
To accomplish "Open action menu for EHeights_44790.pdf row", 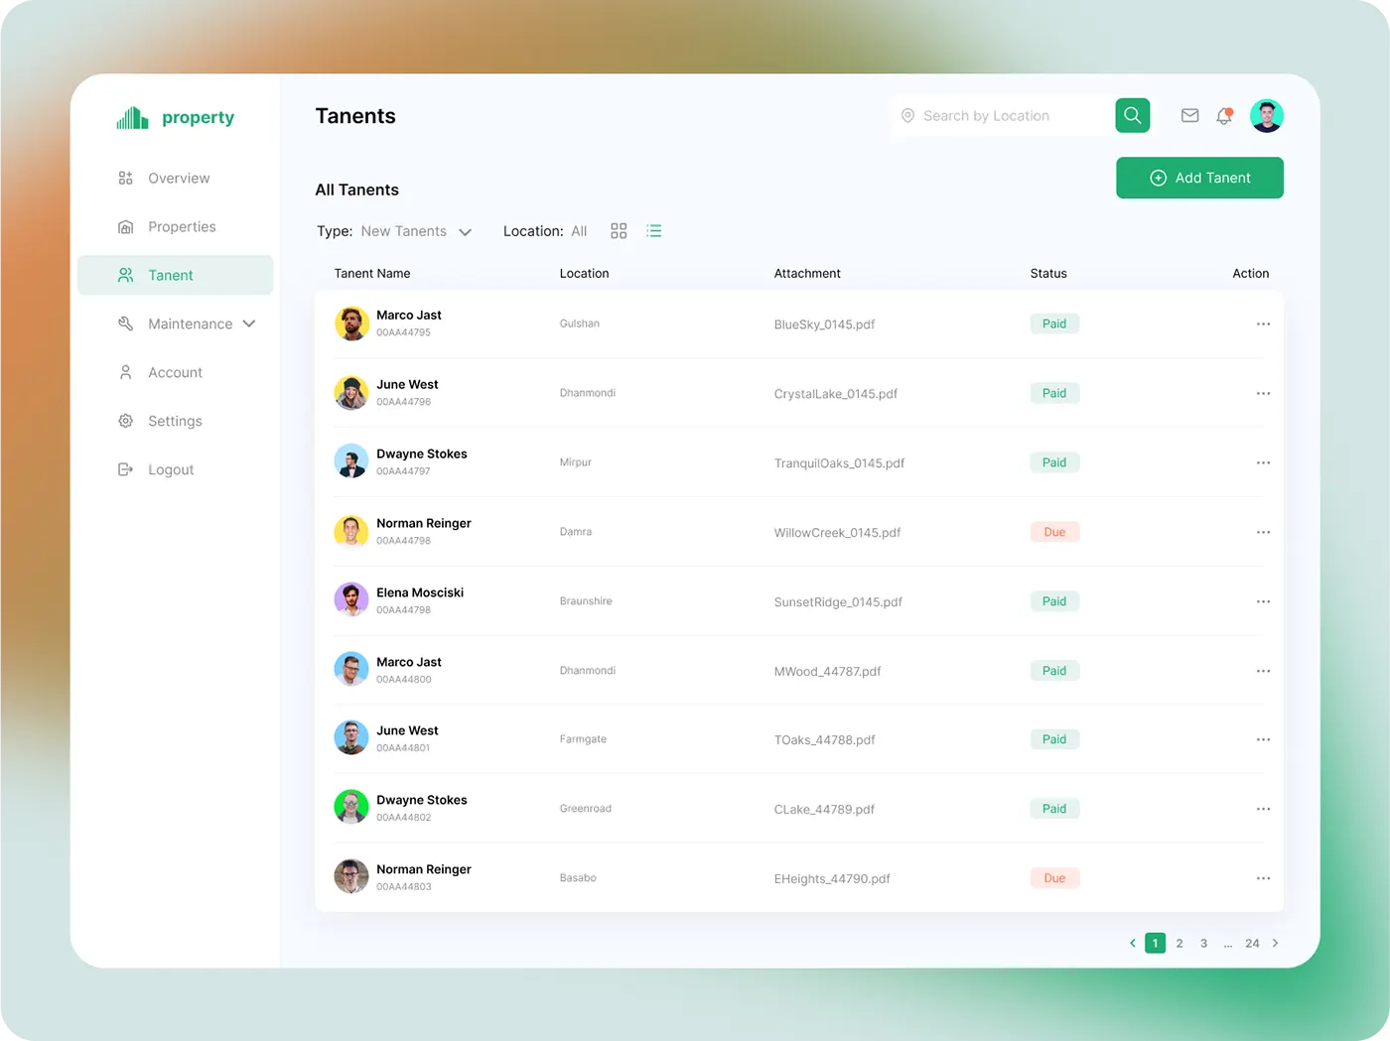I will tap(1263, 878).
